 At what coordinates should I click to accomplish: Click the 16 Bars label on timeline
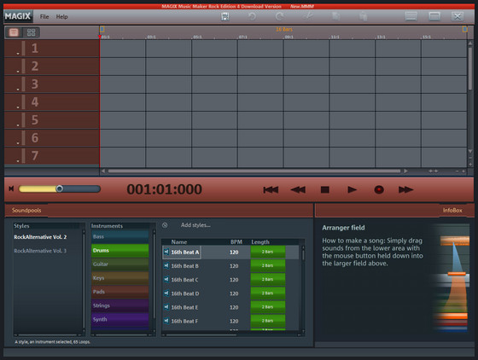pyautogui.click(x=284, y=29)
